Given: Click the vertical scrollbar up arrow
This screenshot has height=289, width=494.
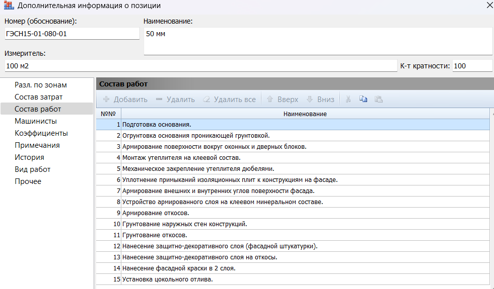Looking at the screenshot, I should tap(492, 114).
